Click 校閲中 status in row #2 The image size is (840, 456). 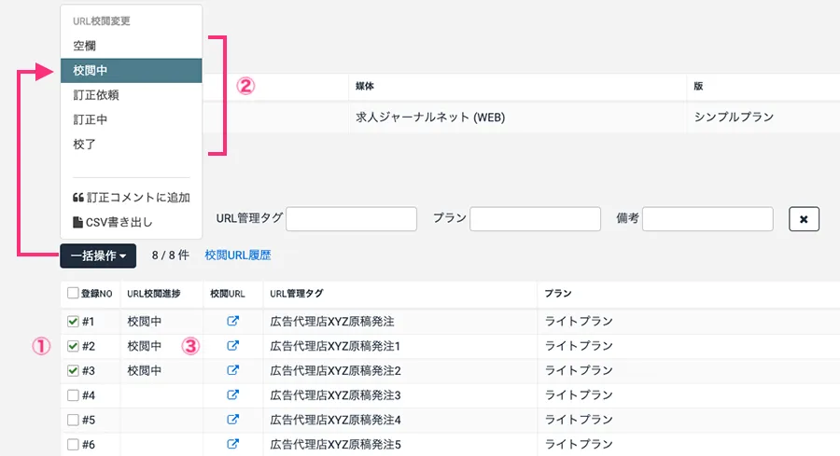[144, 346]
